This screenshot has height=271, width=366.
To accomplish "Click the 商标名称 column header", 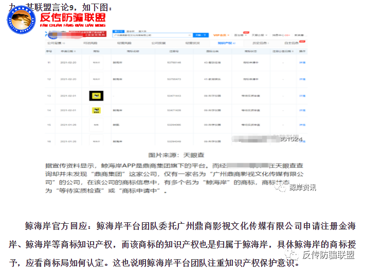I will coord(133,51).
